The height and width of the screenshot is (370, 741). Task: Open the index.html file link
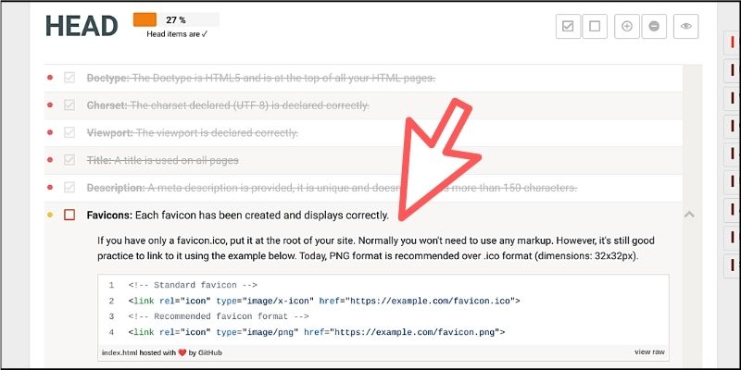119,352
